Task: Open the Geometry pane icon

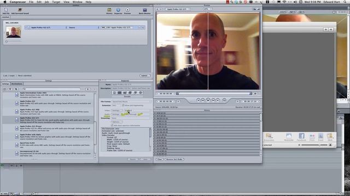Action: click(x=135, y=93)
